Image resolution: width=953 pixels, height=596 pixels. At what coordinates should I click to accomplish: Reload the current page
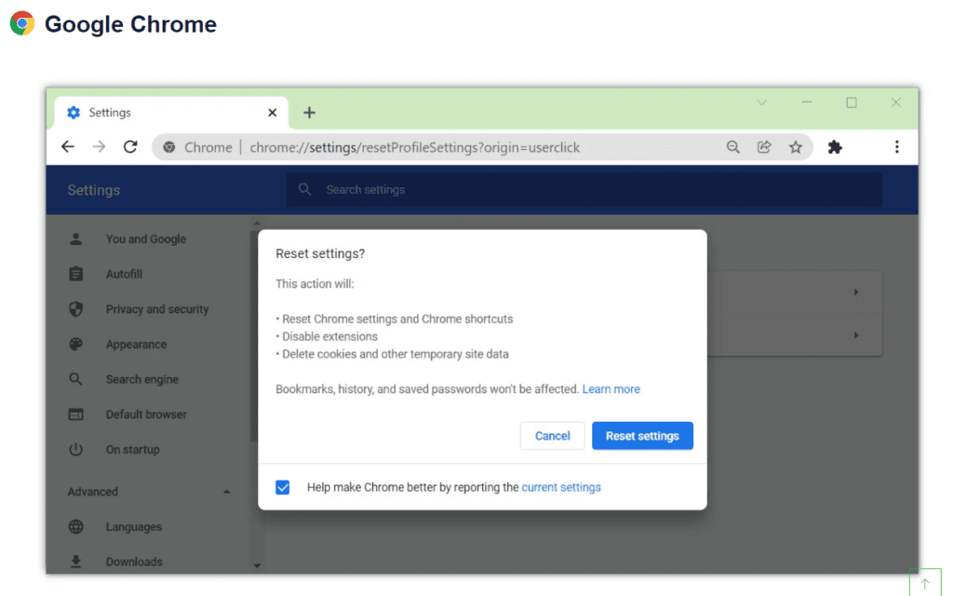(x=130, y=146)
